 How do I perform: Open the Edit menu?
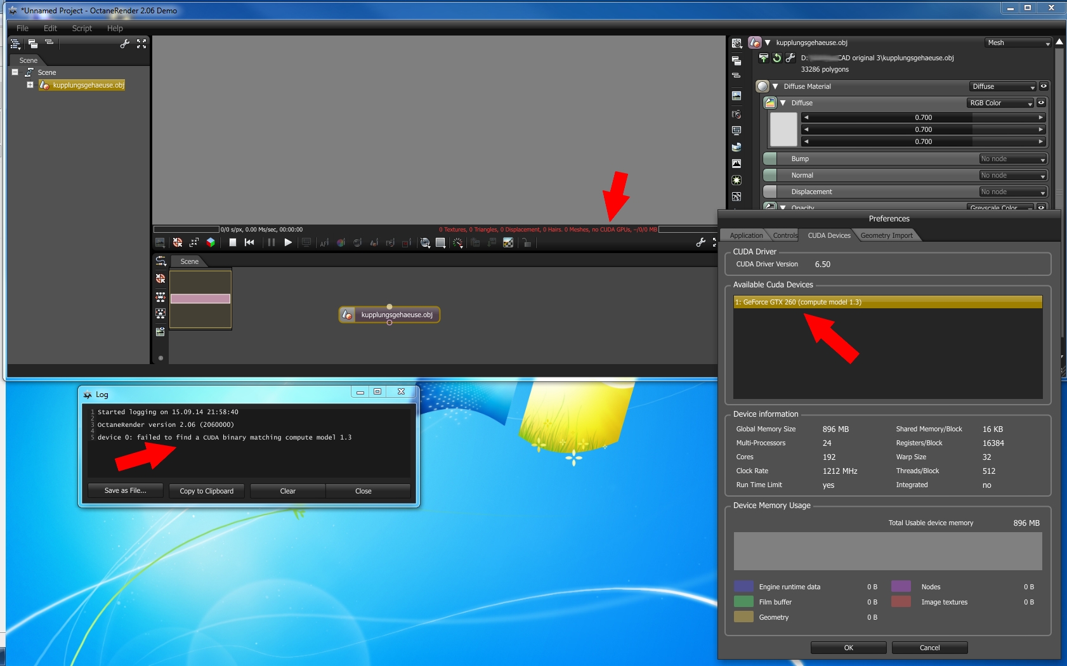point(50,29)
